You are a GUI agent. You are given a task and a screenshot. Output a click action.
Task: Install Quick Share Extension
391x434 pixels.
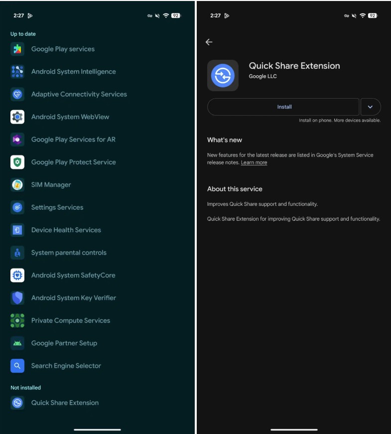[x=283, y=107]
